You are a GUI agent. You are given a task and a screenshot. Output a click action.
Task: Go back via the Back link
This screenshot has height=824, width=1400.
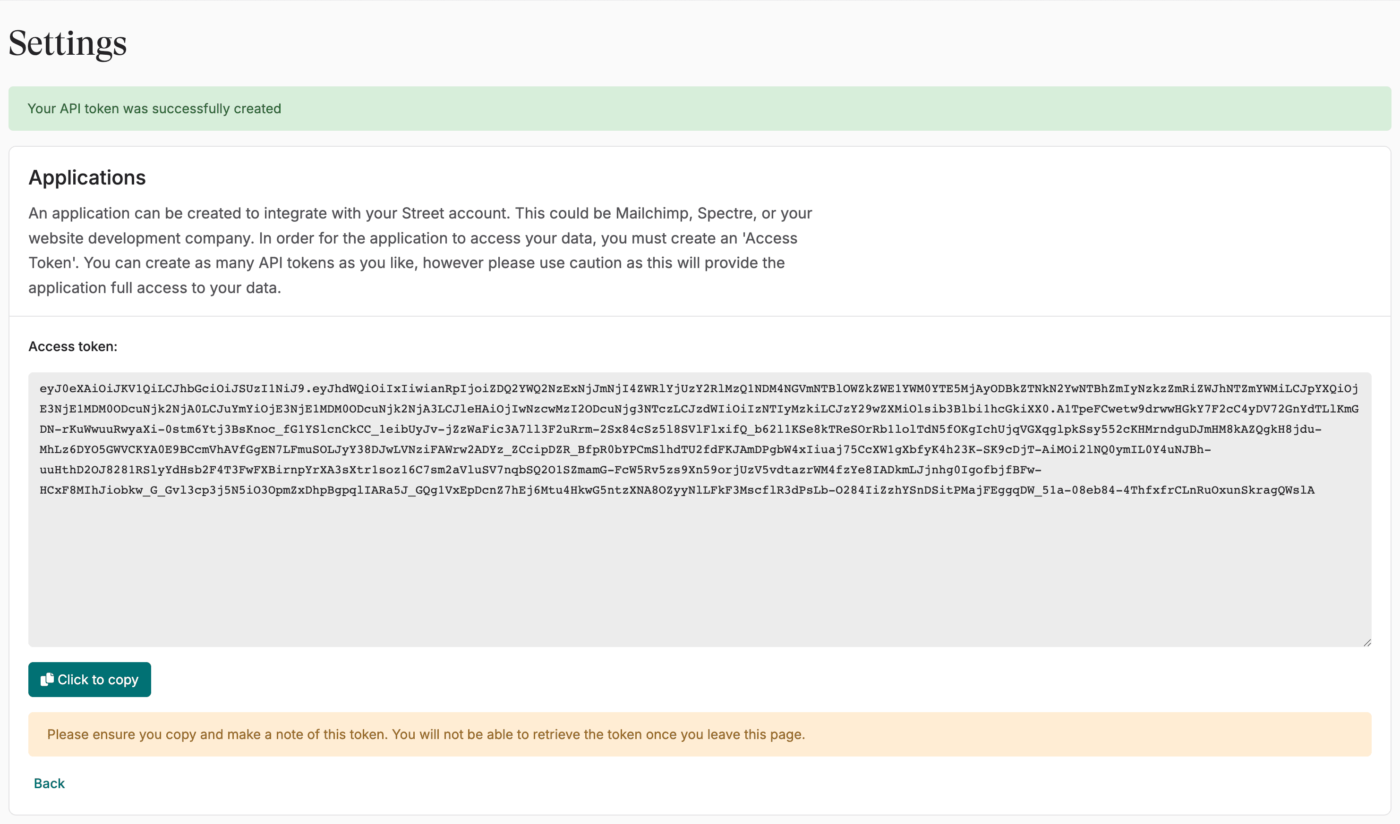click(50, 783)
